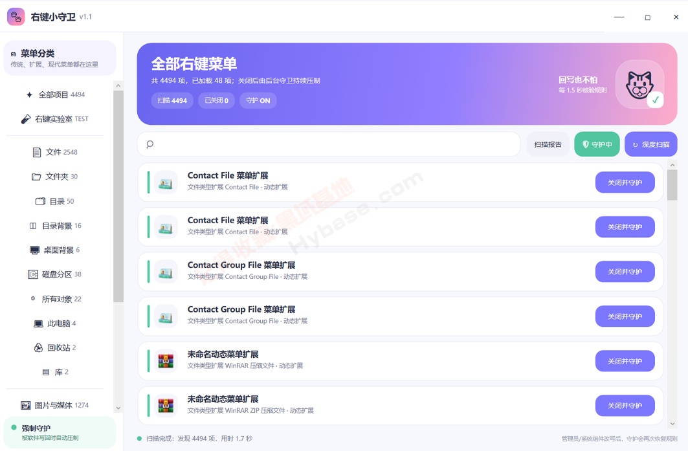Screen dimensions: 688x451
Task: Expand the 菜单分类 sidebar header
Action: coord(60,58)
